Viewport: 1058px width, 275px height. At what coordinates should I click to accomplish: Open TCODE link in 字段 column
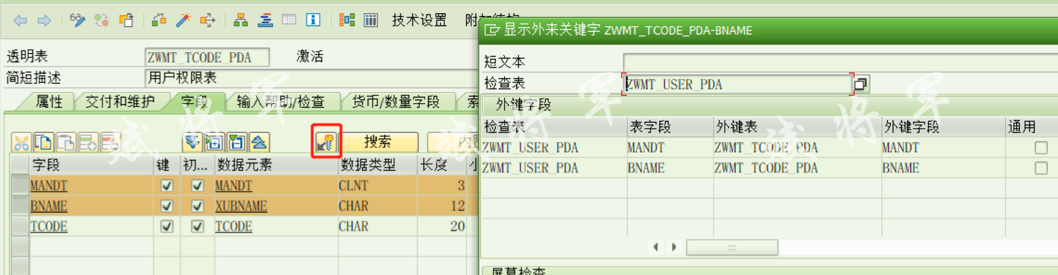pyautogui.click(x=49, y=227)
